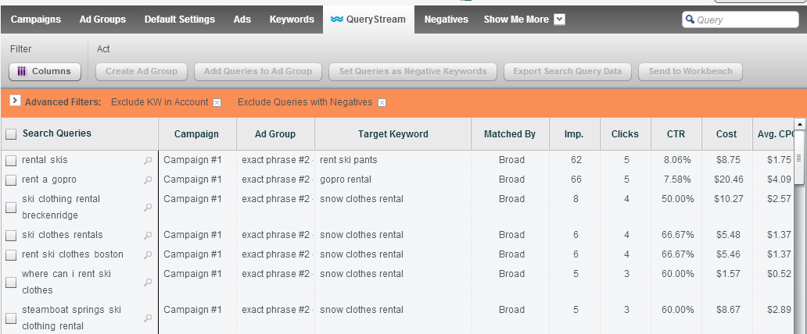
Task: Check the 'rental skis' row checkbox
Action: pos(11,161)
